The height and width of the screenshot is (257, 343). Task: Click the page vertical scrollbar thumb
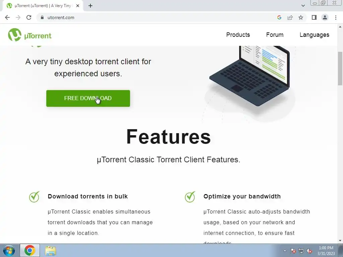coord(340,68)
